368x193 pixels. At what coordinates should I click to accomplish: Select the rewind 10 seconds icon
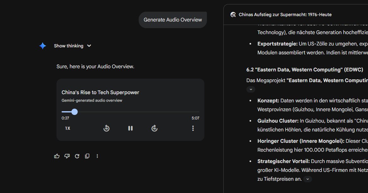tap(107, 128)
